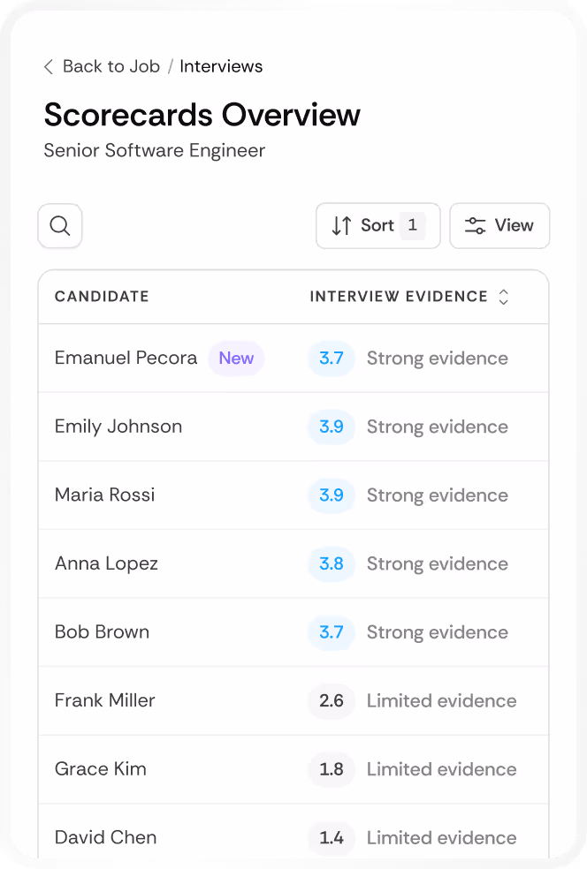Click Emanuel Pecora's 3.7 score badge
Image resolution: width=587 pixels, height=869 pixels.
click(332, 359)
